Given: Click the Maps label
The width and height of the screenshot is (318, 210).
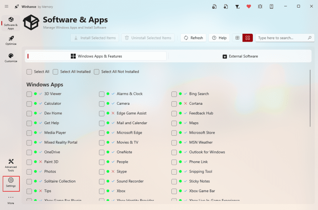Looking at the screenshot, I should pos(194,123).
